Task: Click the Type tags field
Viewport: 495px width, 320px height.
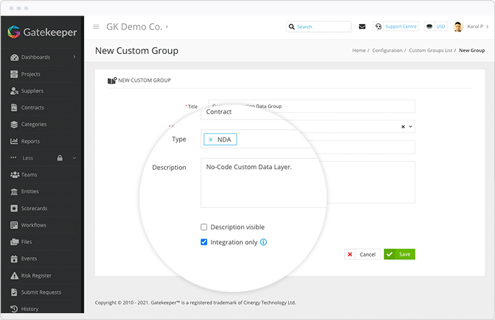Action: coord(308,139)
